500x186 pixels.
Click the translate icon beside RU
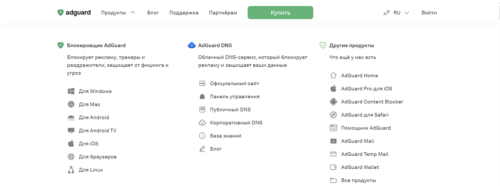pos(387,13)
